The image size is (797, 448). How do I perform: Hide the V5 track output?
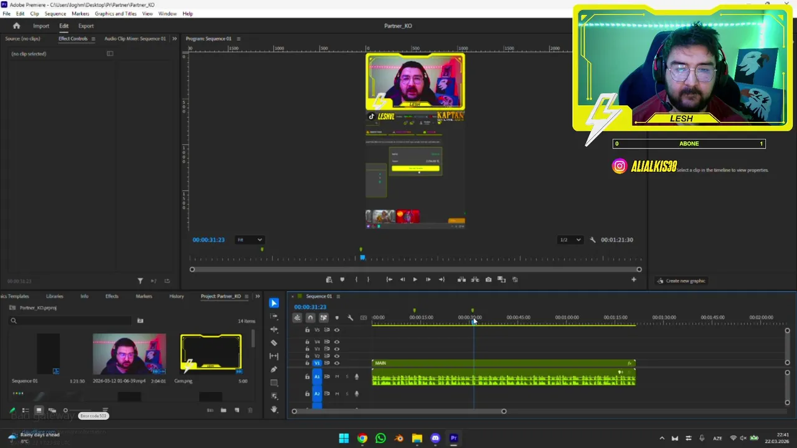pyautogui.click(x=337, y=330)
